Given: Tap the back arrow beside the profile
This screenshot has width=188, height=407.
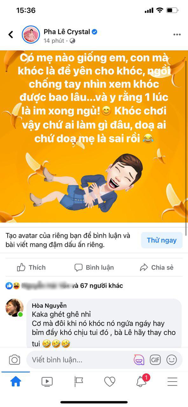Looking at the screenshot, I should coord(11,34).
